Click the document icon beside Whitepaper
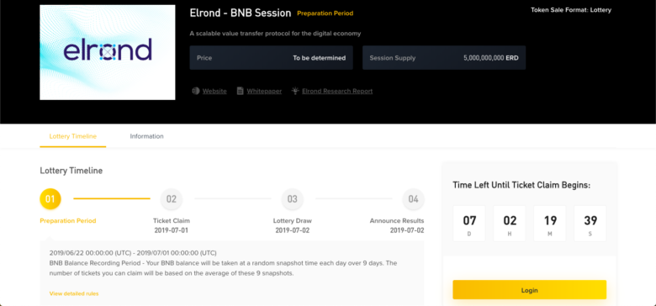 pos(241,91)
